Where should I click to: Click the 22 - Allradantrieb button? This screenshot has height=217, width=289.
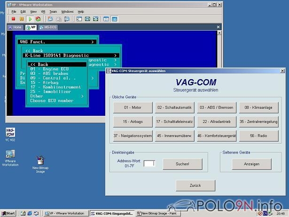217,121
